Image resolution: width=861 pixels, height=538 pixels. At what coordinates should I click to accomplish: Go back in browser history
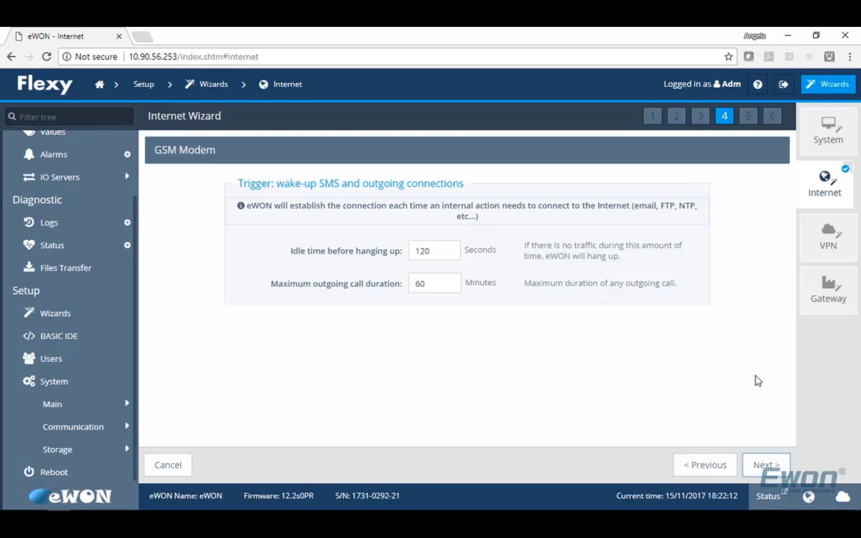11,56
